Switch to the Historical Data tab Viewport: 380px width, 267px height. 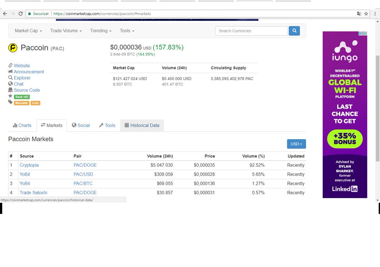tap(142, 125)
